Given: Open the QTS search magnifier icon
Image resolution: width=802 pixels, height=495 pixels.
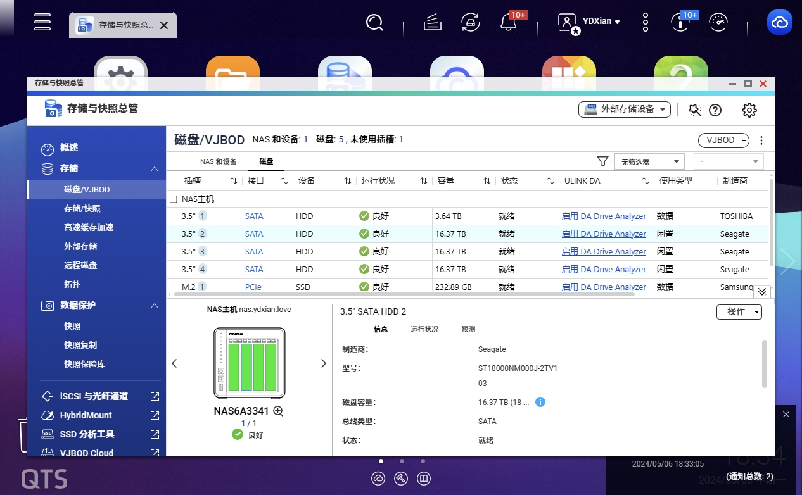Looking at the screenshot, I should (x=375, y=23).
